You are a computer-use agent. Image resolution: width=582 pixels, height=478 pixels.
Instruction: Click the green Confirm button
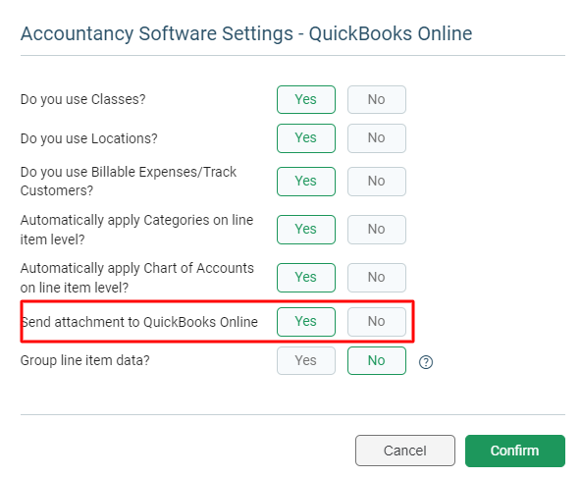click(x=515, y=451)
